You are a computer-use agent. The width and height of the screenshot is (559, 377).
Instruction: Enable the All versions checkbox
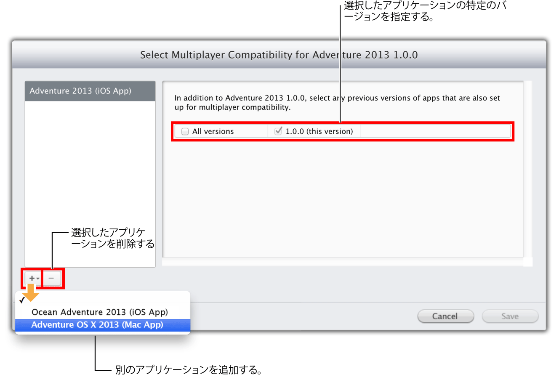click(x=185, y=132)
